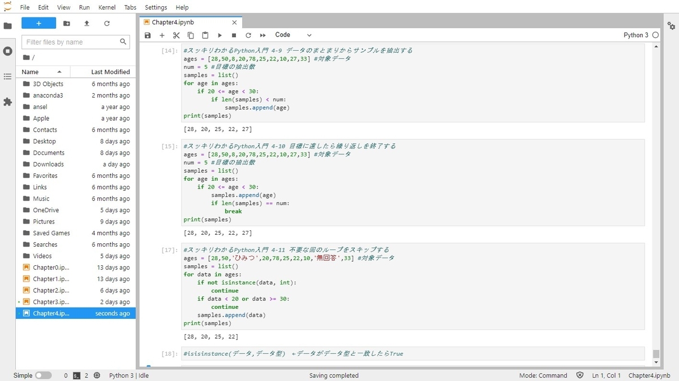Run the selected cell

point(220,35)
